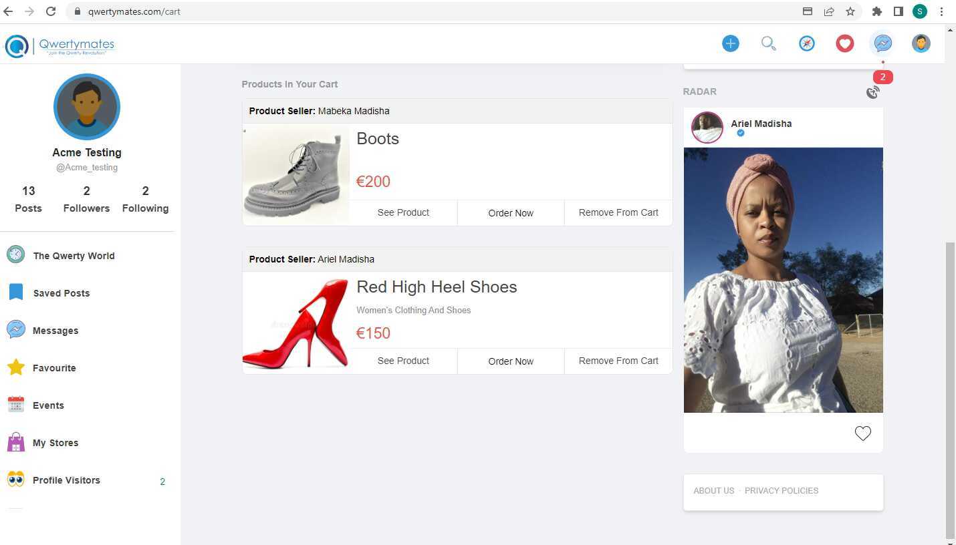Remove Red High Heel Shoes from cart
Viewport: 956px width, 545px height.
tap(618, 361)
